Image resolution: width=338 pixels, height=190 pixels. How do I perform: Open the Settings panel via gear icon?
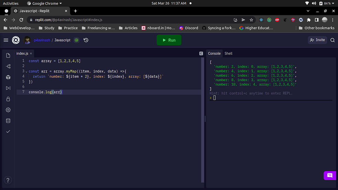pyautogui.click(x=8, y=110)
